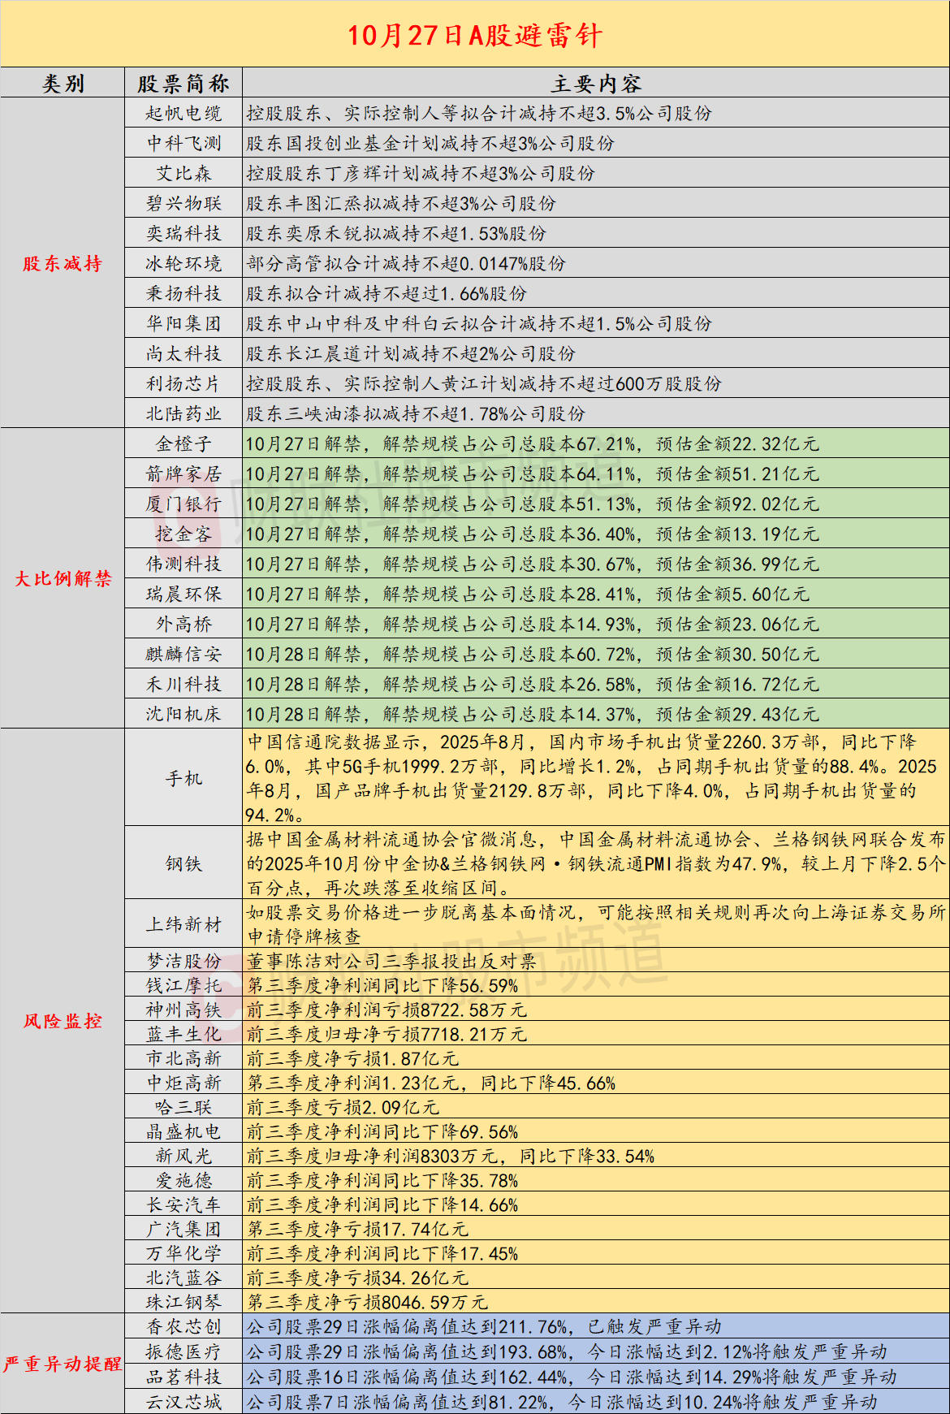Select stock name "冰轮环境"

click(184, 264)
